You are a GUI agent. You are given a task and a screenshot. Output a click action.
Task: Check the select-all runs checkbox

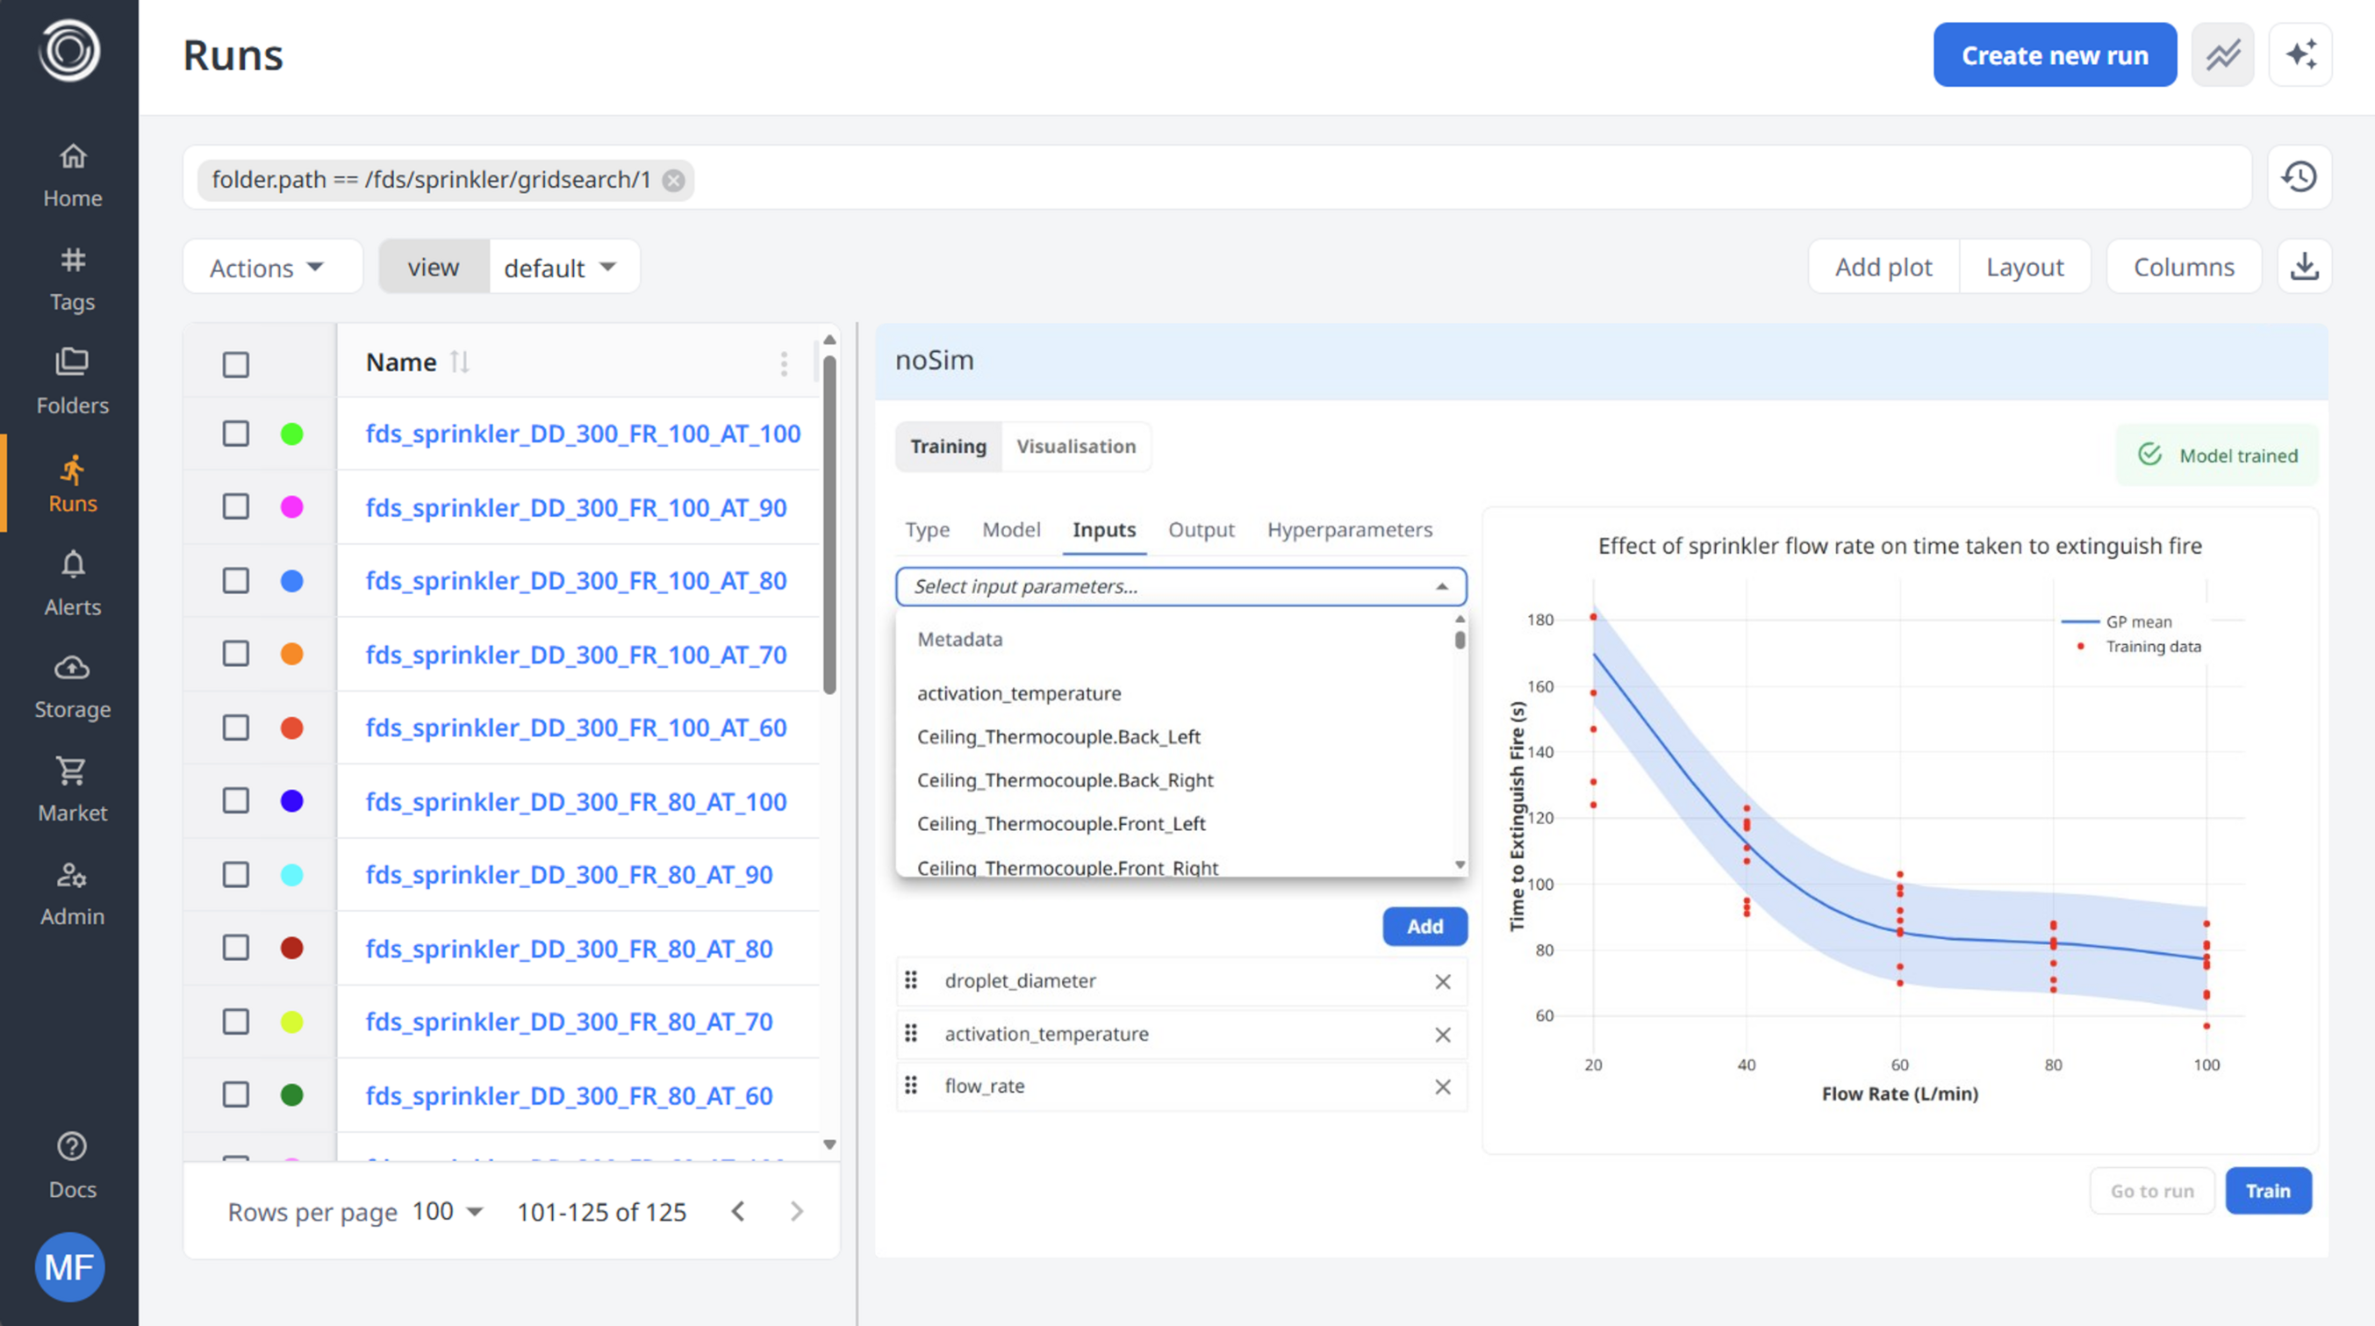(236, 364)
